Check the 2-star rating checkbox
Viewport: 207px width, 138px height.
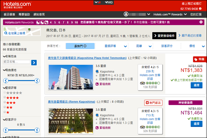(x=5, y=107)
